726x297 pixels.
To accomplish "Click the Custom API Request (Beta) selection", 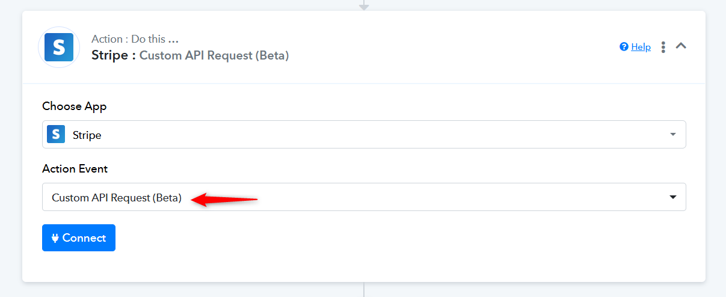I will click(117, 197).
